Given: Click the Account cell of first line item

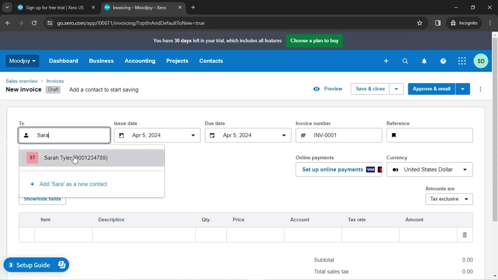Looking at the screenshot, I should click(313, 235).
